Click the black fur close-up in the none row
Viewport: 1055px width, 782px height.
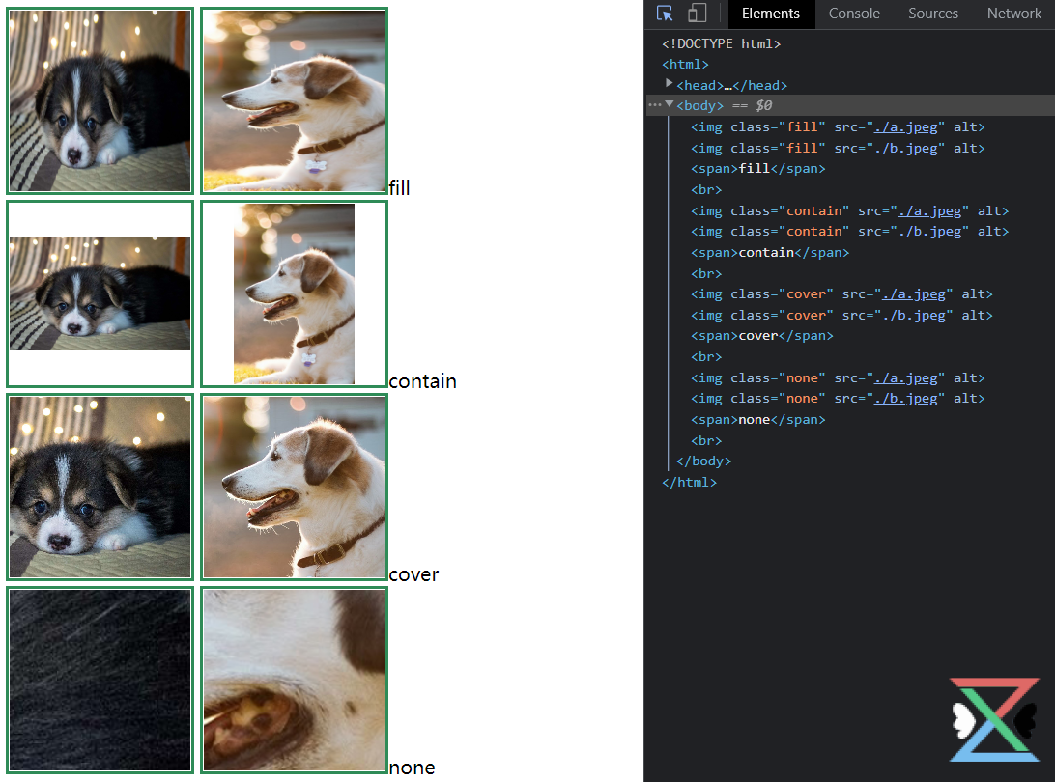point(100,680)
